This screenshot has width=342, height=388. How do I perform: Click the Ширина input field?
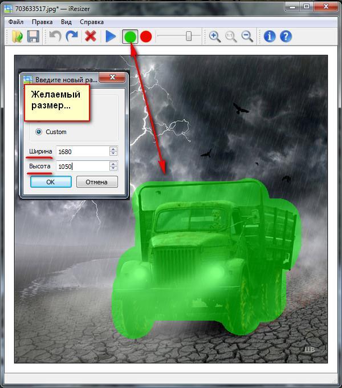(x=82, y=151)
